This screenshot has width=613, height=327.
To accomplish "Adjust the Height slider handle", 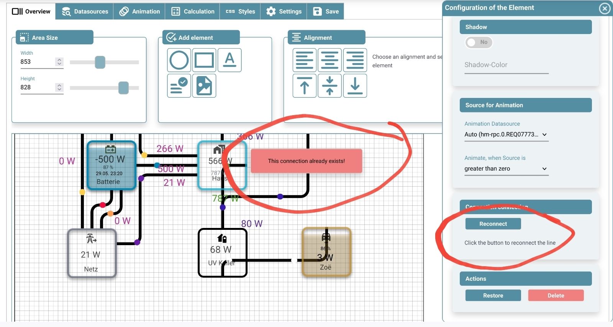I will tap(123, 88).
